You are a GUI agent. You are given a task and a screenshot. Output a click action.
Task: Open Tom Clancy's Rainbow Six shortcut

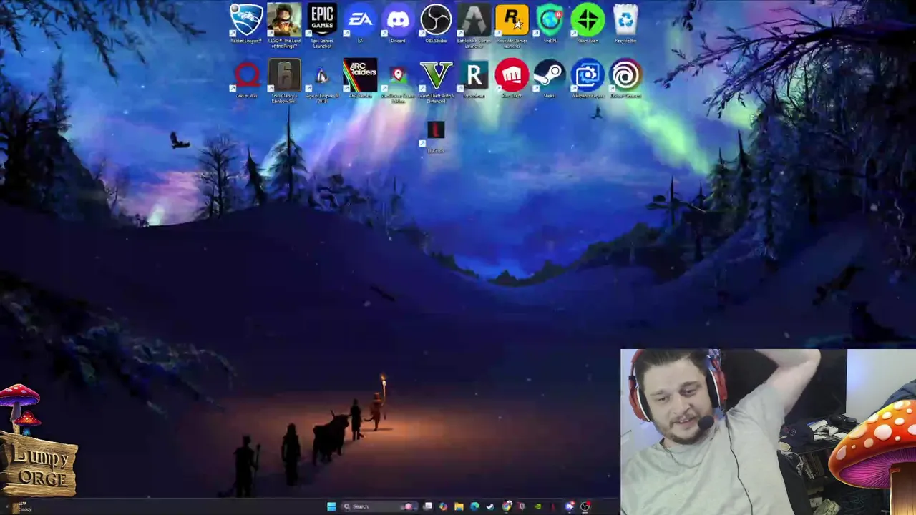pyautogui.click(x=284, y=82)
